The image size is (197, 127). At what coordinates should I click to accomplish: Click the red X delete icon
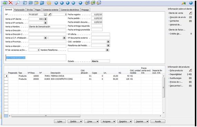point(11,3)
